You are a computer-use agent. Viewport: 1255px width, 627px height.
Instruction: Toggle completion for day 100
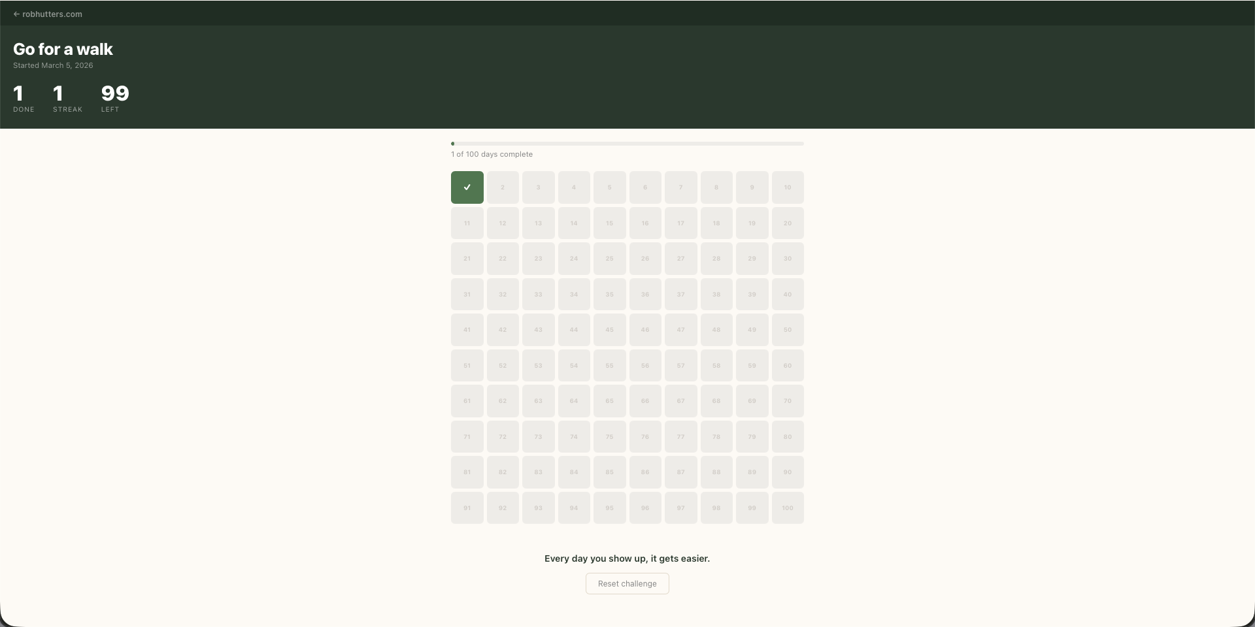pos(788,507)
